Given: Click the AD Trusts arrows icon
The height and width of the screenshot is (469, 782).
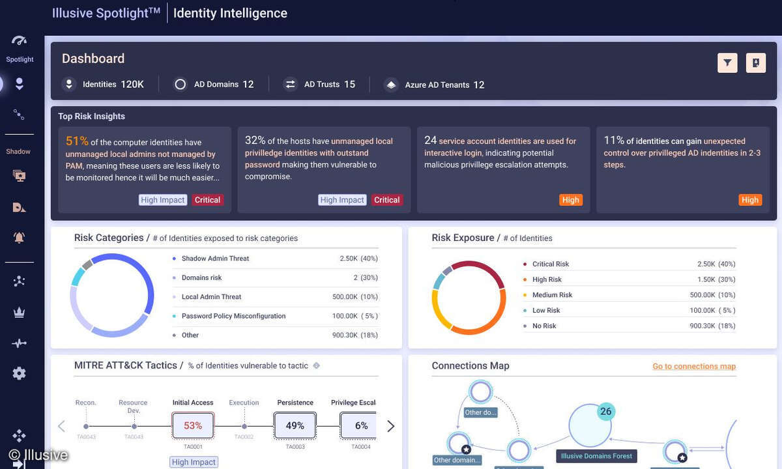Looking at the screenshot, I should click(291, 84).
